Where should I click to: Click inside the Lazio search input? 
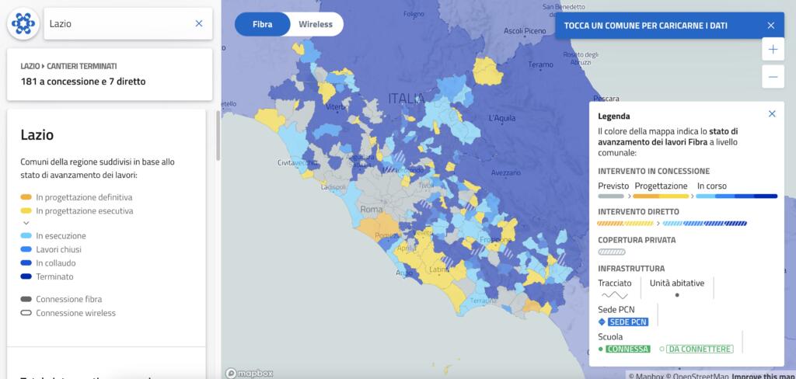(x=117, y=24)
